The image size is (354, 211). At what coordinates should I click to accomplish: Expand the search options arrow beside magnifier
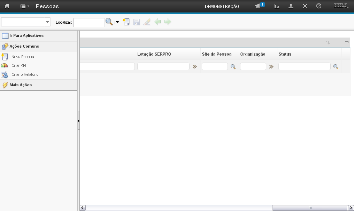(117, 22)
